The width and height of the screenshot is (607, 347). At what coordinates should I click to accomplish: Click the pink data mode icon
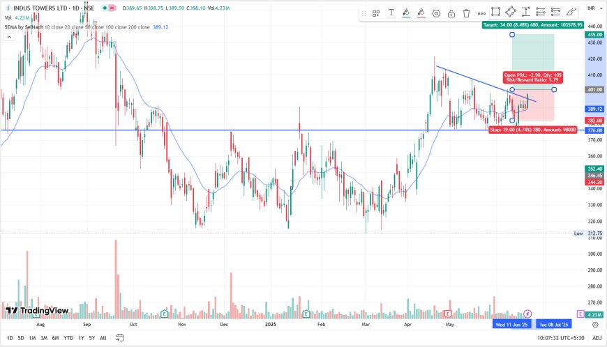click(112, 8)
